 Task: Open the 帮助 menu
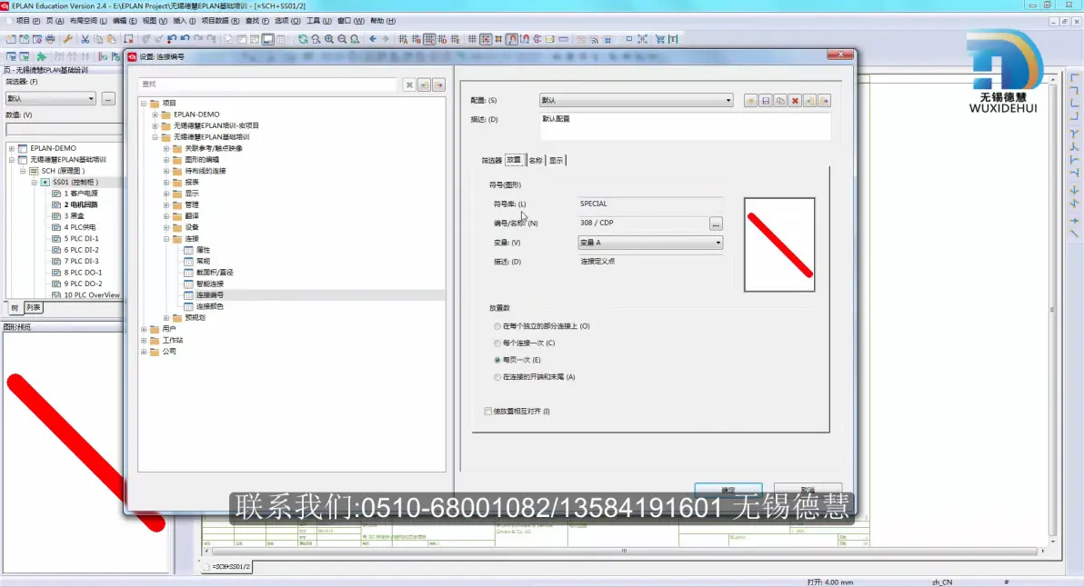(383, 21)
